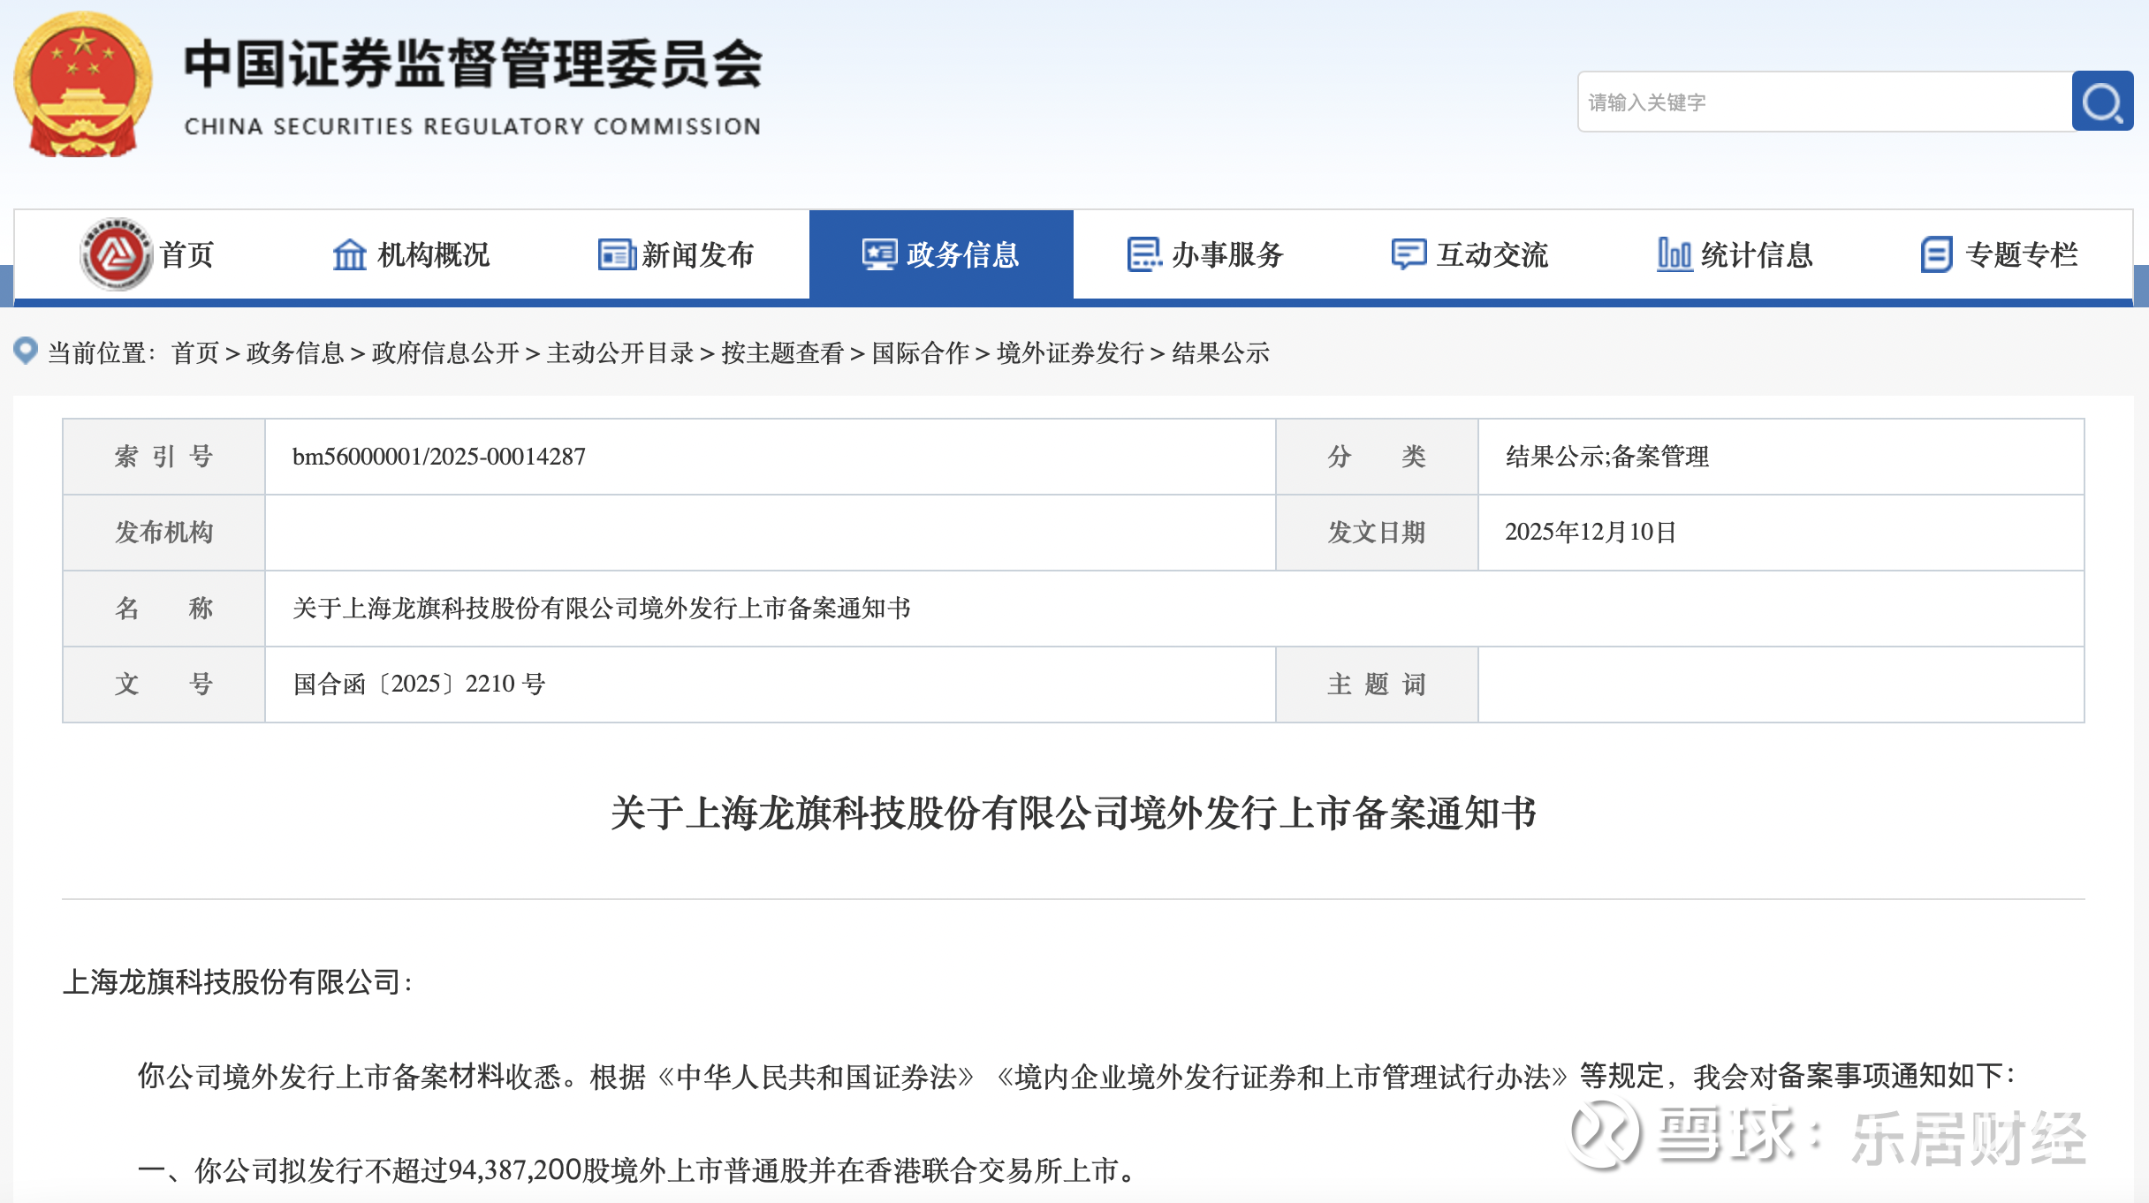Screen dimensions: 2149x1203
Task: Open 政府信息公开 breadcrumb link
Action: 445,353
